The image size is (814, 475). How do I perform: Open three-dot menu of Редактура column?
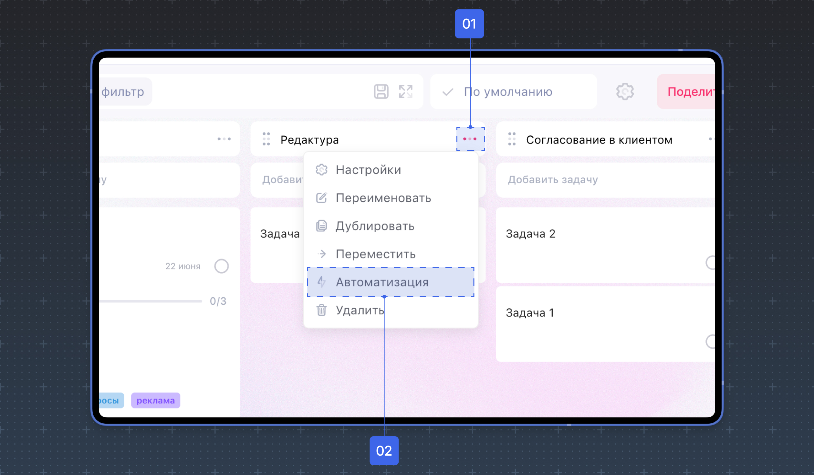[470, 139]
